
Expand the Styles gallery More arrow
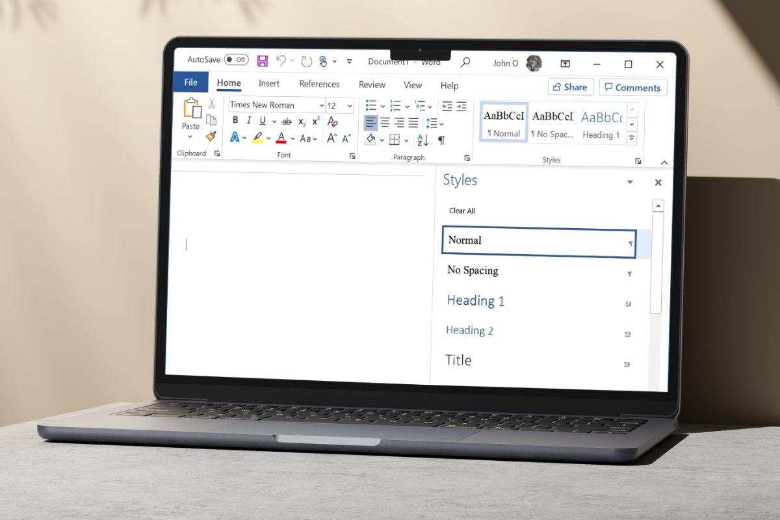(x=632, y=138)
